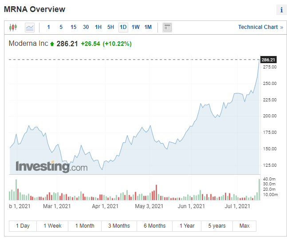Click the green up arrow by Moderna Inc

52,44
